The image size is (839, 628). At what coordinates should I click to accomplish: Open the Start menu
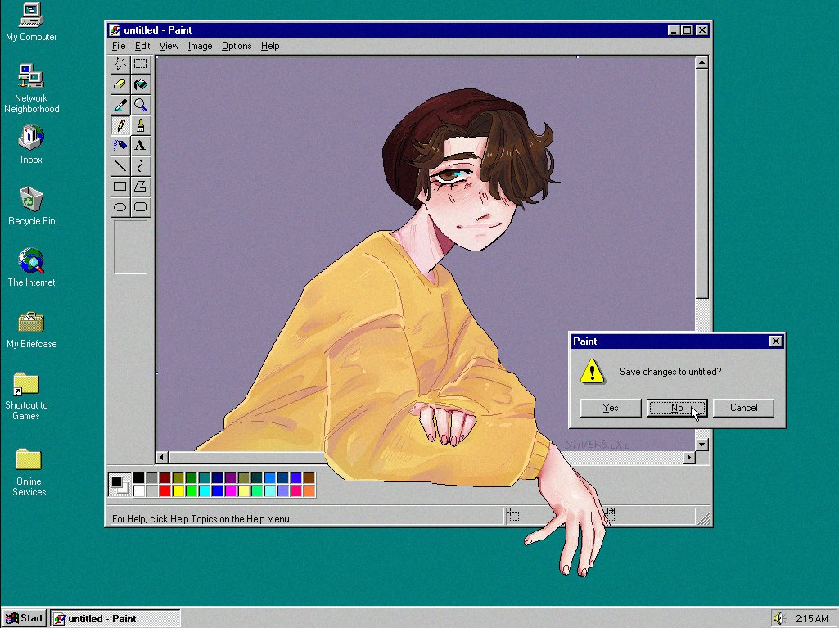(24, 618)
